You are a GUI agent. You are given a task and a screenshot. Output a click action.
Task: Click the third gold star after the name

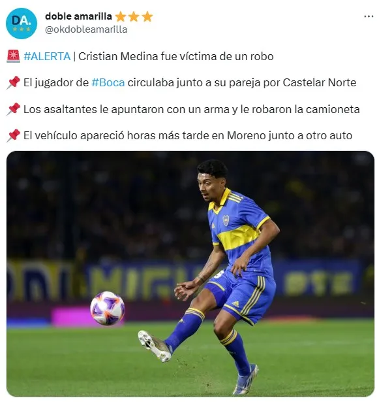pyautogui.click(x=147, y=17)
